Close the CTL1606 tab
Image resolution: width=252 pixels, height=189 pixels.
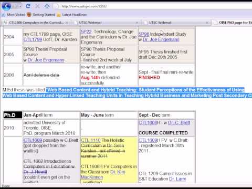67,23
